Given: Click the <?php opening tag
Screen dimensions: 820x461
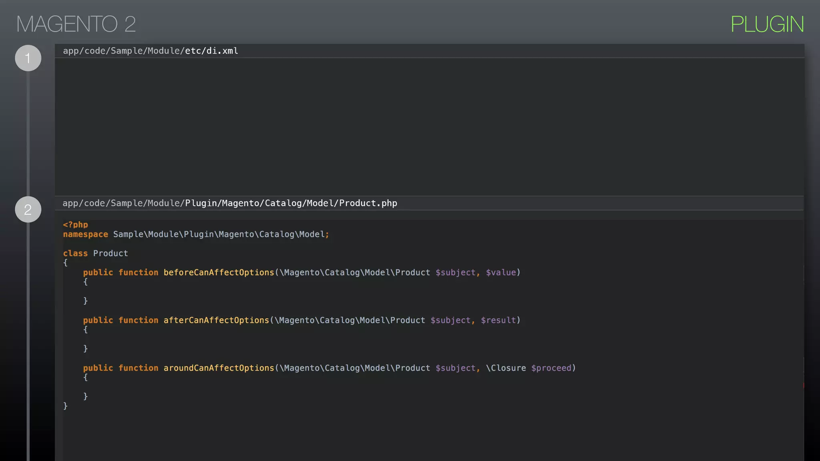Looking at the screenshot, I should pyautogui.click(x=75, y=224).
